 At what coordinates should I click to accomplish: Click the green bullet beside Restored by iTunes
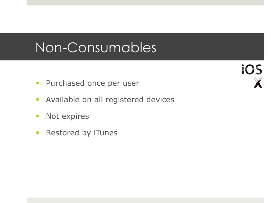click(x=38, y=133)
